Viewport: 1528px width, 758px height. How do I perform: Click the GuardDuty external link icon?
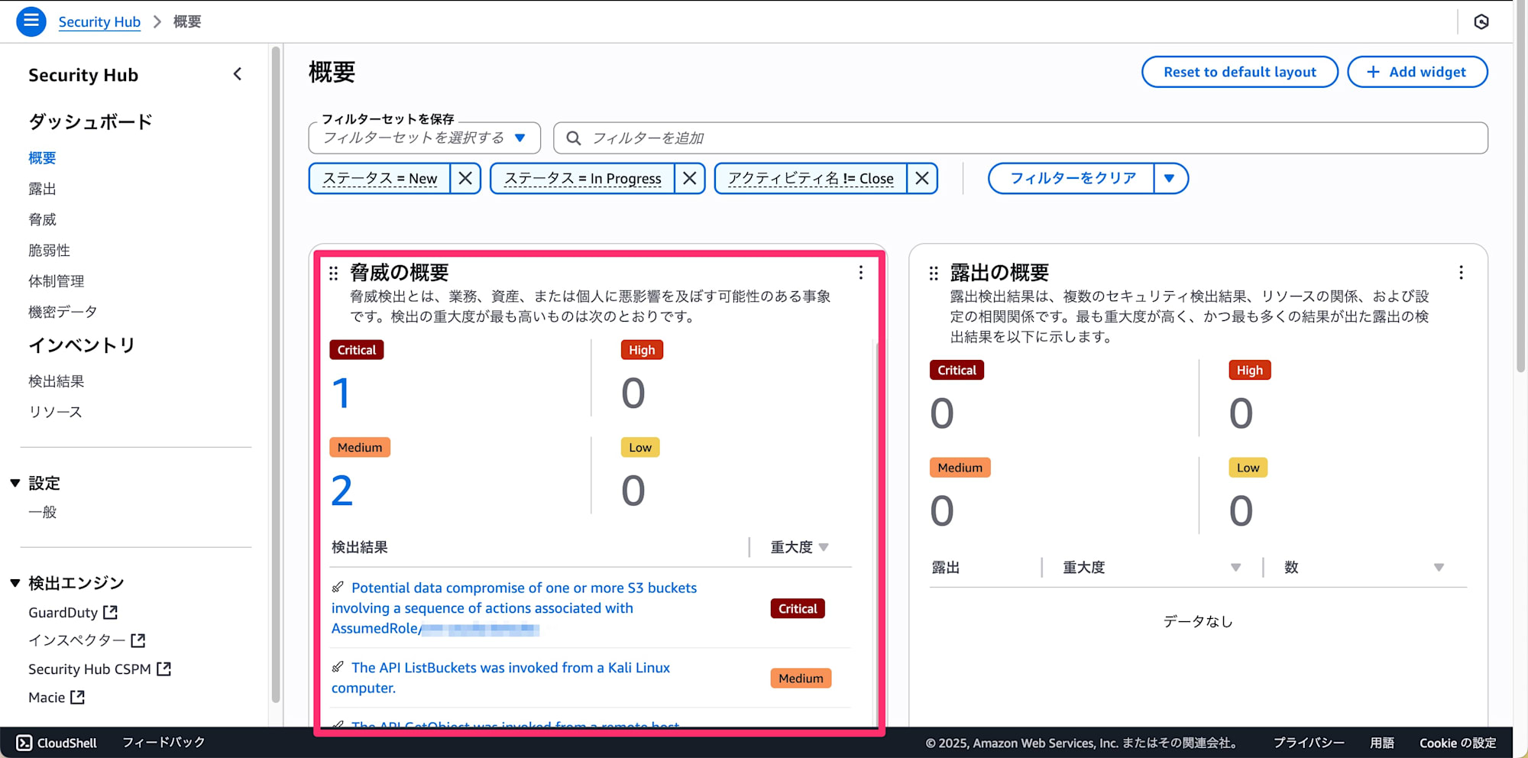point(111,612)
